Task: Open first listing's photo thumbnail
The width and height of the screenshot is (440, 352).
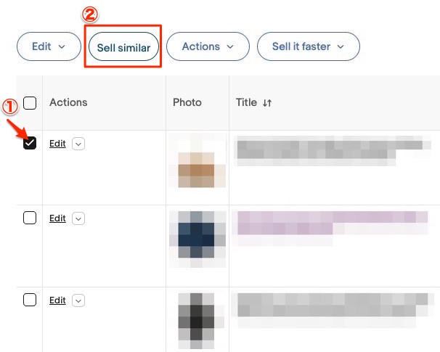Action: click(197, 168)
